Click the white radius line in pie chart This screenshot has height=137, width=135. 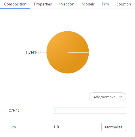[x=78, y=52]
